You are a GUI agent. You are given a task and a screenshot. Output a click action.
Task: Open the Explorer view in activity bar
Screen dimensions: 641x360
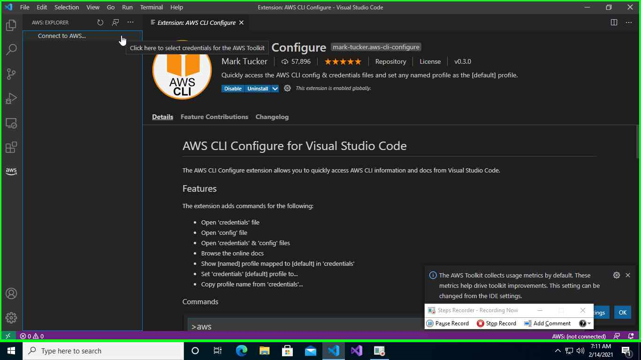pyautogui.click(x=11, y=25)
